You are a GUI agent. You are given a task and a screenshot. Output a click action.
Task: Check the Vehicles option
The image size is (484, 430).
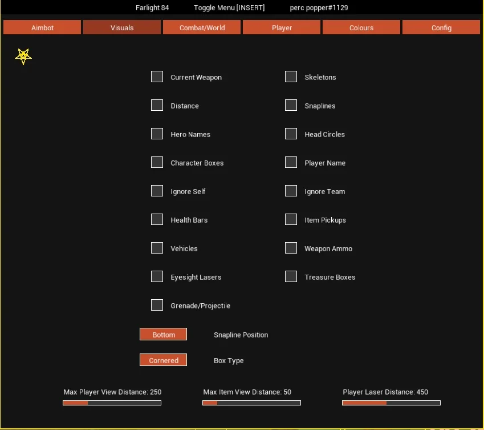157,248
